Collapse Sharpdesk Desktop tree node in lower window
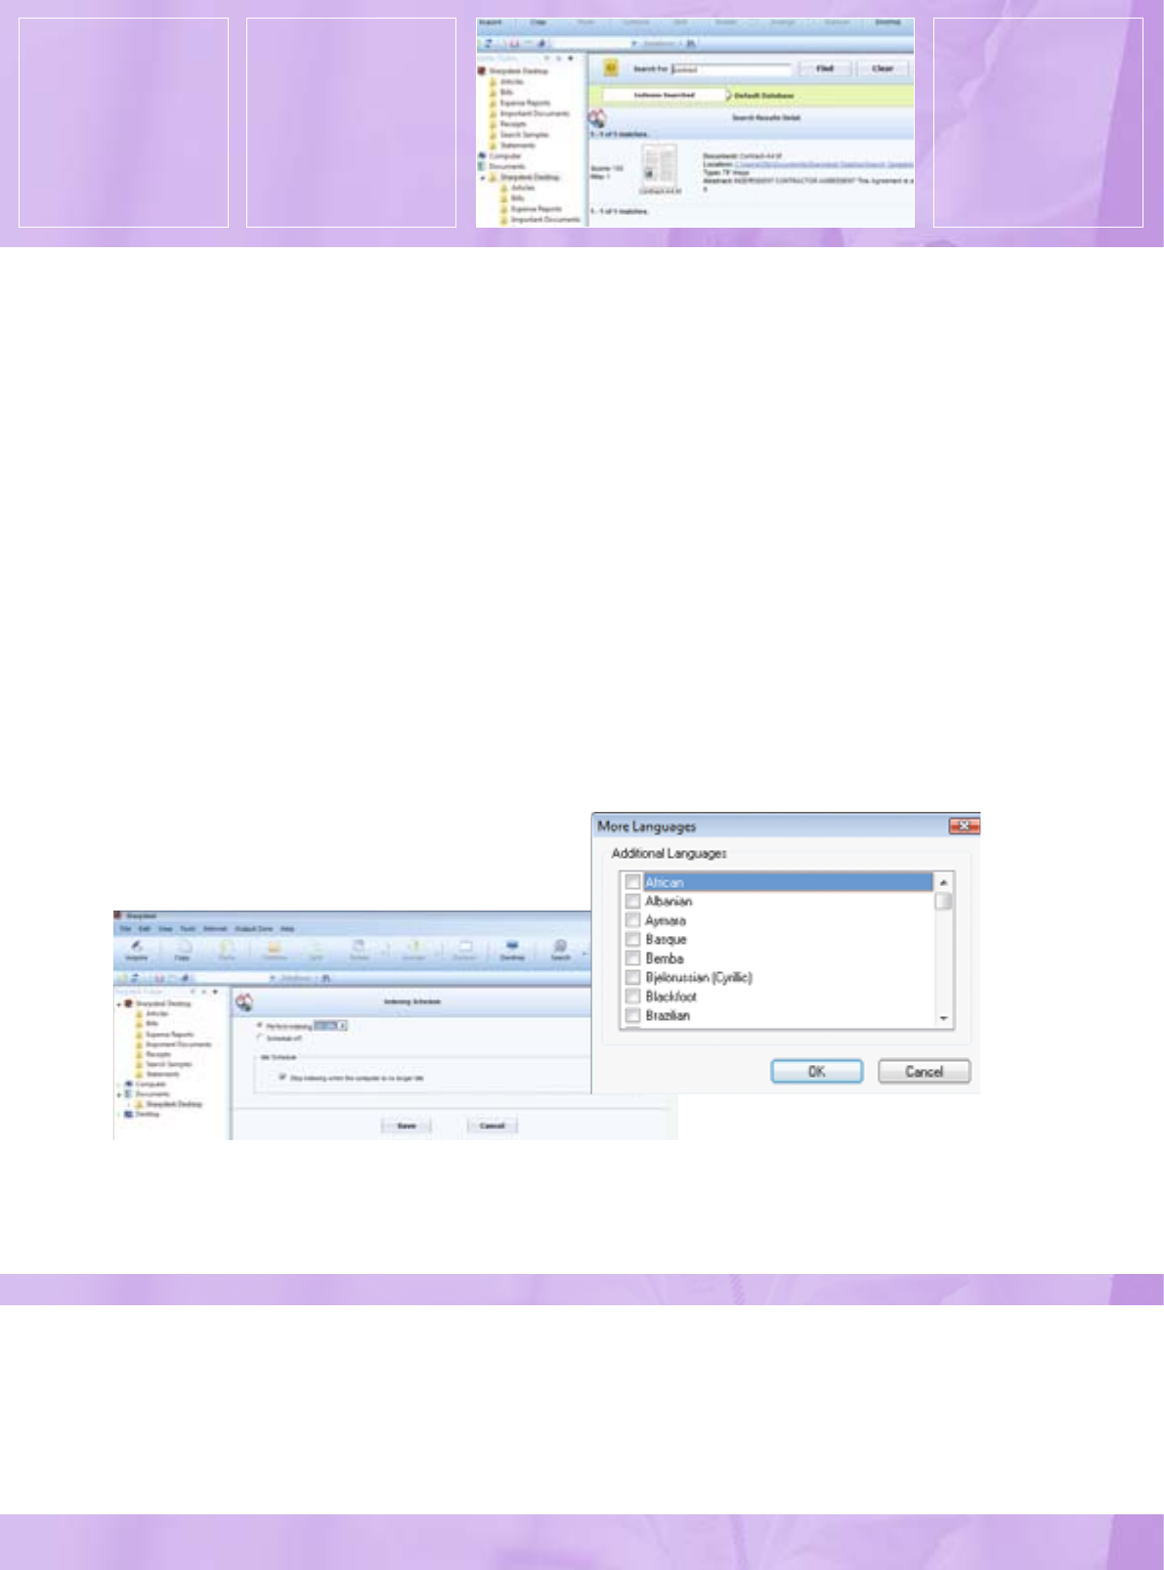This screenshot has height=1570, width=1164. 119,1003
